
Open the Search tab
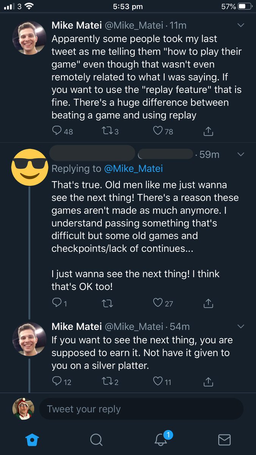pyautogui.click(x=96, y=439)
